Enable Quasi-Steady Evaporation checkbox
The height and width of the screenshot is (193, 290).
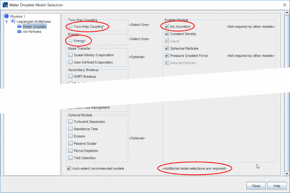point(70,55)
